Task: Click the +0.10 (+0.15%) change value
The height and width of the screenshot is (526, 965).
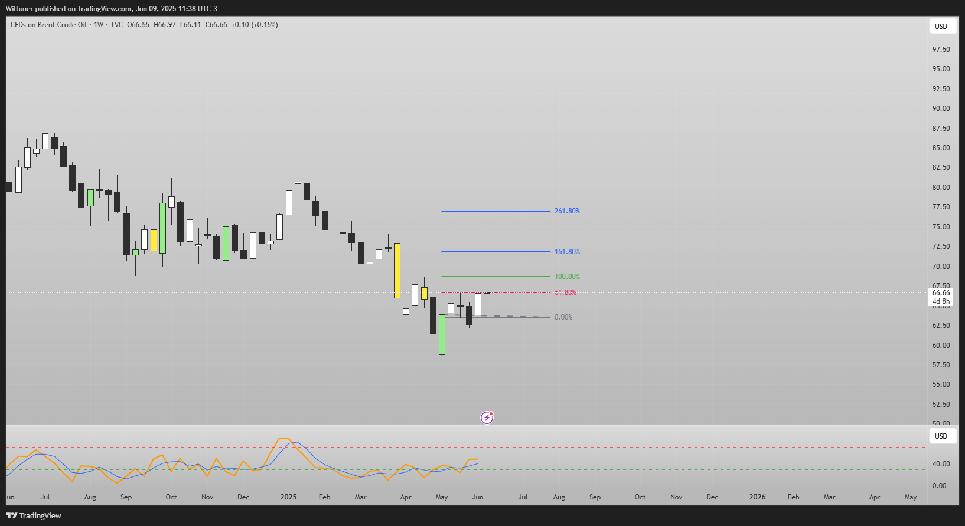Action: tap(255, 25)
